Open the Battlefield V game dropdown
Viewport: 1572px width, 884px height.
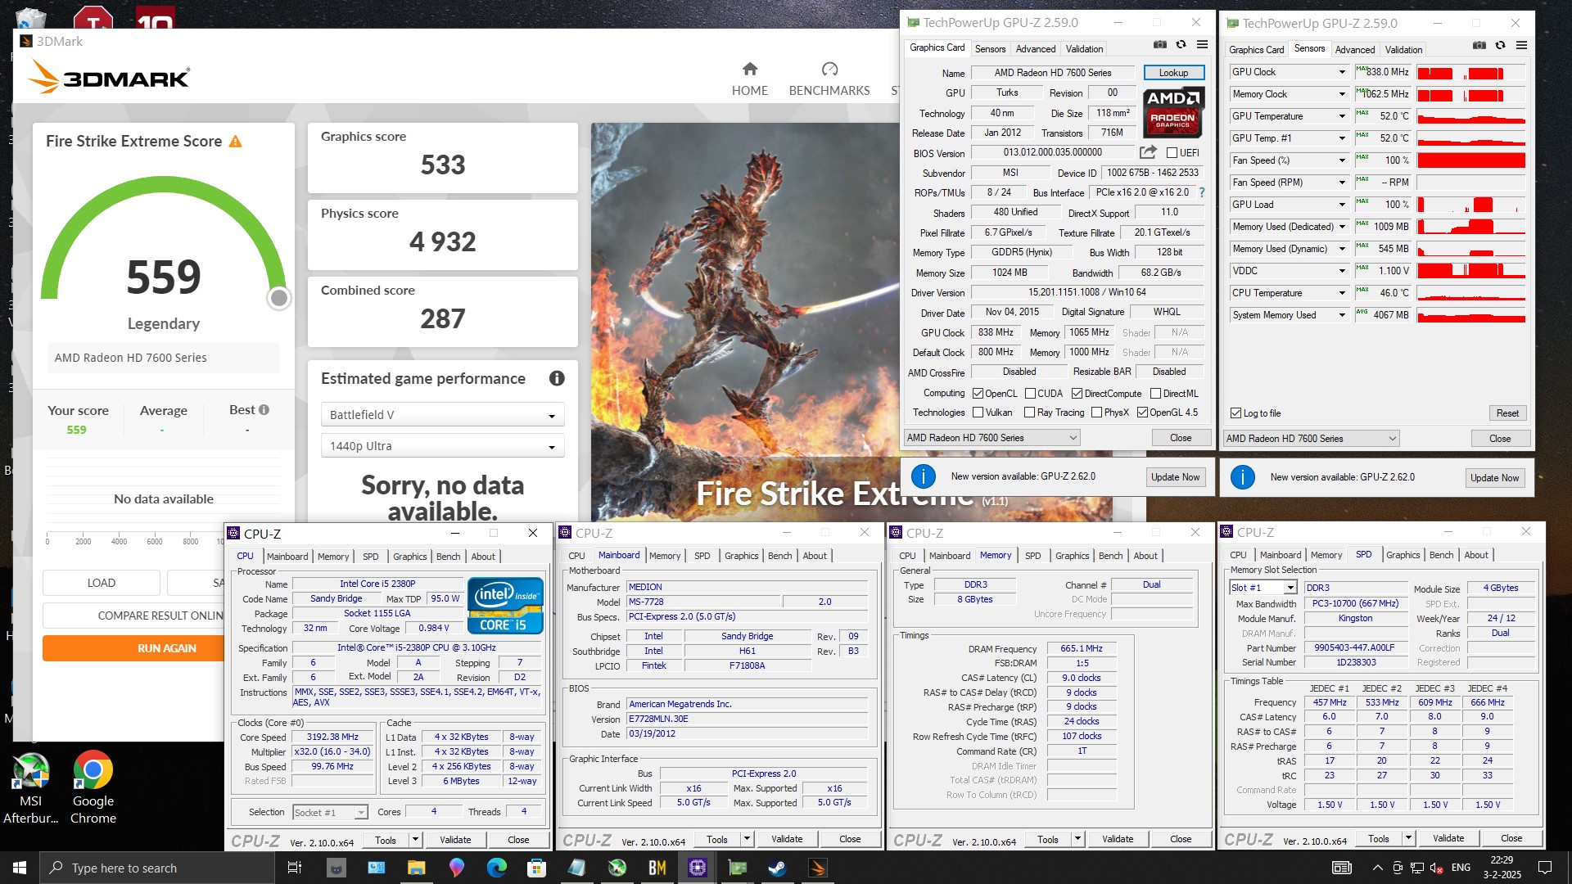click(x=442, y=415)
